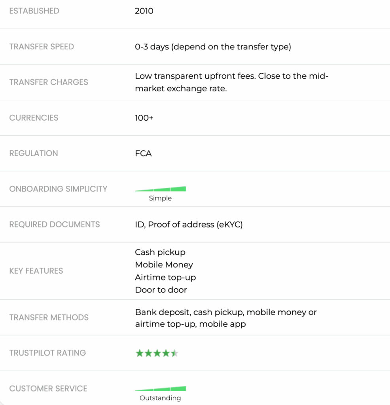Click the 2010 established year value

click(x=144, y=11)
